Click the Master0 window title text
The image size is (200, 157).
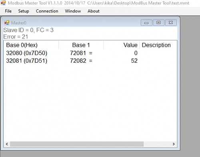point(19,23)
